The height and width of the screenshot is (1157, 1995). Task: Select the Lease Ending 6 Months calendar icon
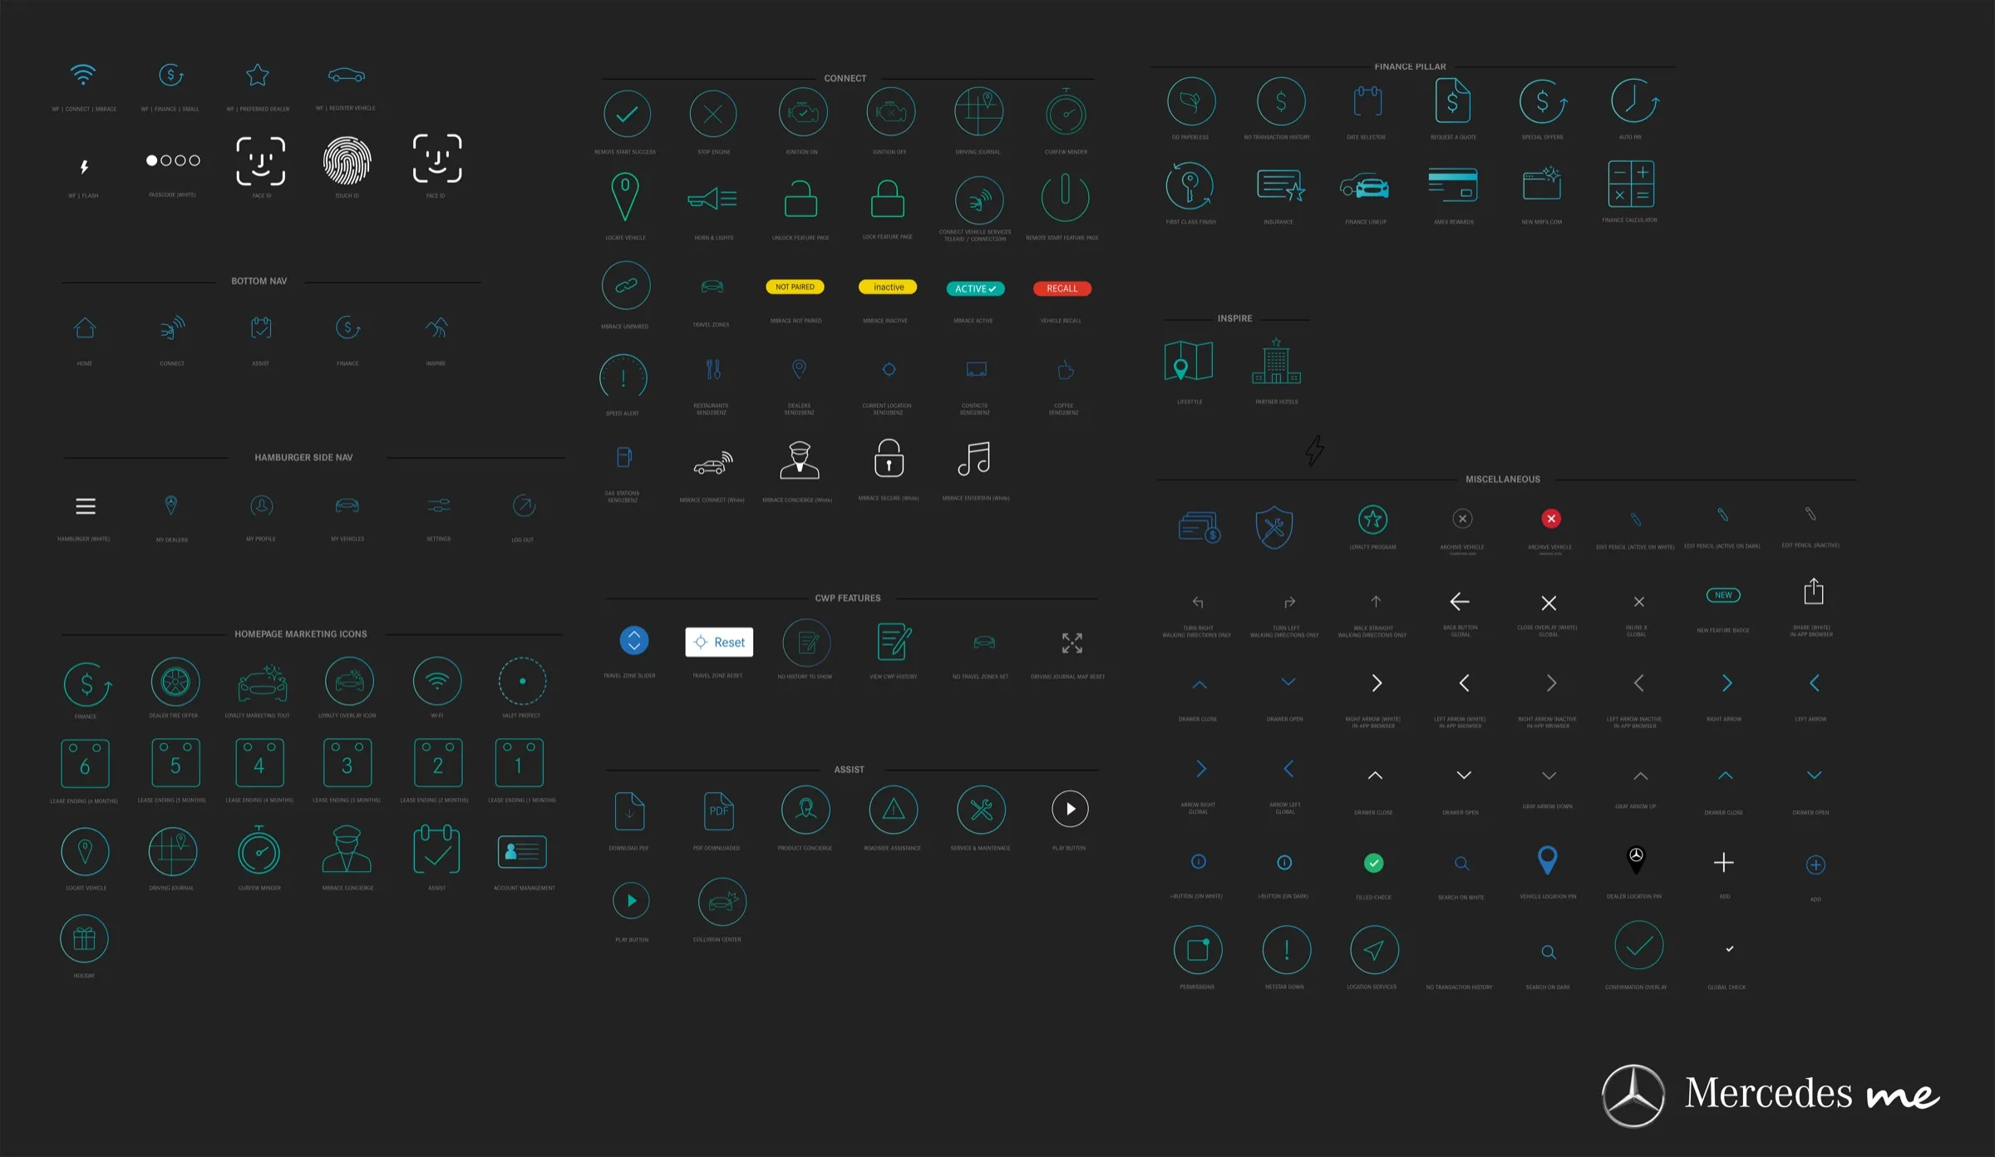(x=85, y=764)
